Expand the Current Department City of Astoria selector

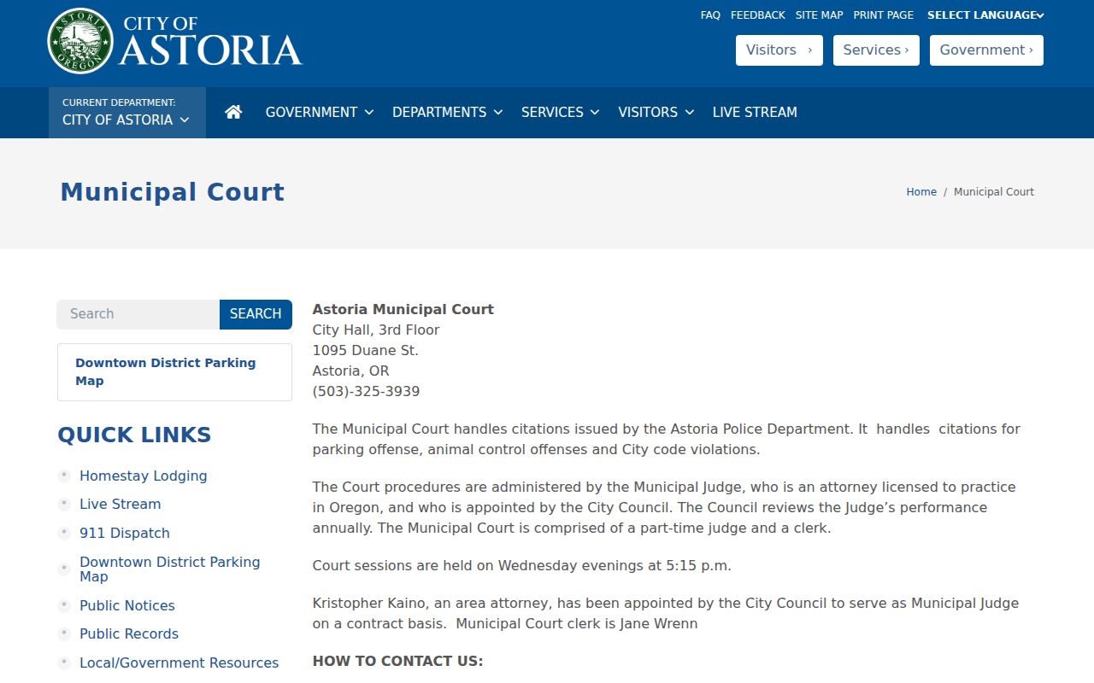click(127, 112)
